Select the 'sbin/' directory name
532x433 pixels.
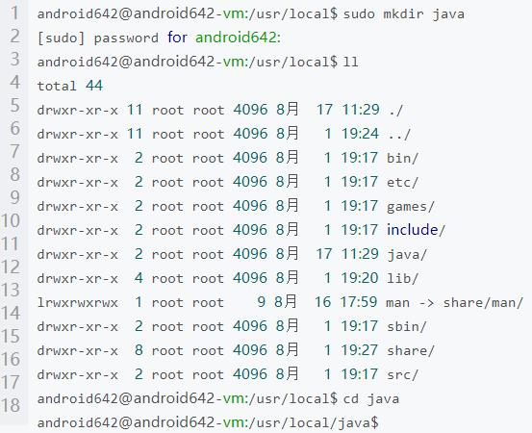point(407,326)
